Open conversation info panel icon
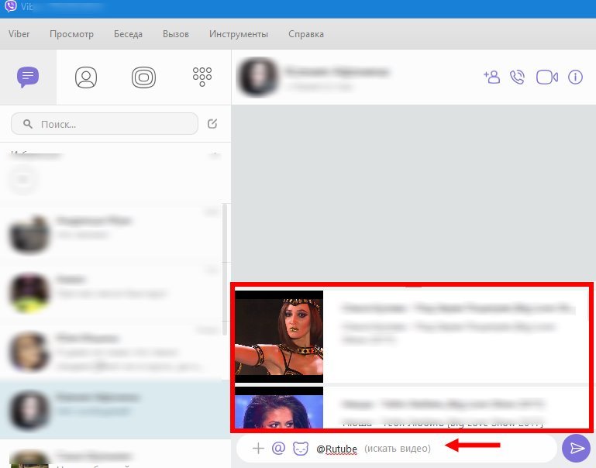The width and height of the screenshot is (596, 468). 575,77
